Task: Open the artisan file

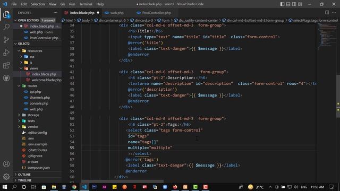Action: point(32,162)
